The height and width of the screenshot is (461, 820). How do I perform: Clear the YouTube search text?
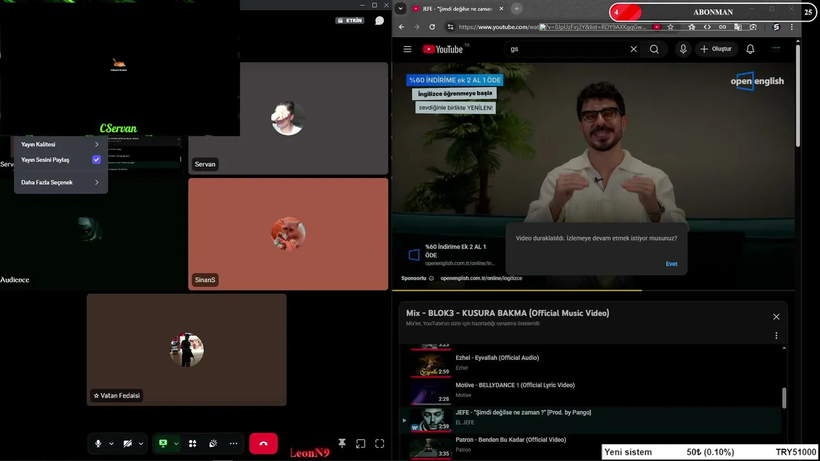(634, 49)
